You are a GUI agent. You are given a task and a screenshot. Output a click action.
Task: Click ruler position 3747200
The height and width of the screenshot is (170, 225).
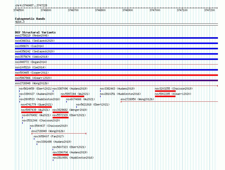pyautogui.click(x=210, y=10)
